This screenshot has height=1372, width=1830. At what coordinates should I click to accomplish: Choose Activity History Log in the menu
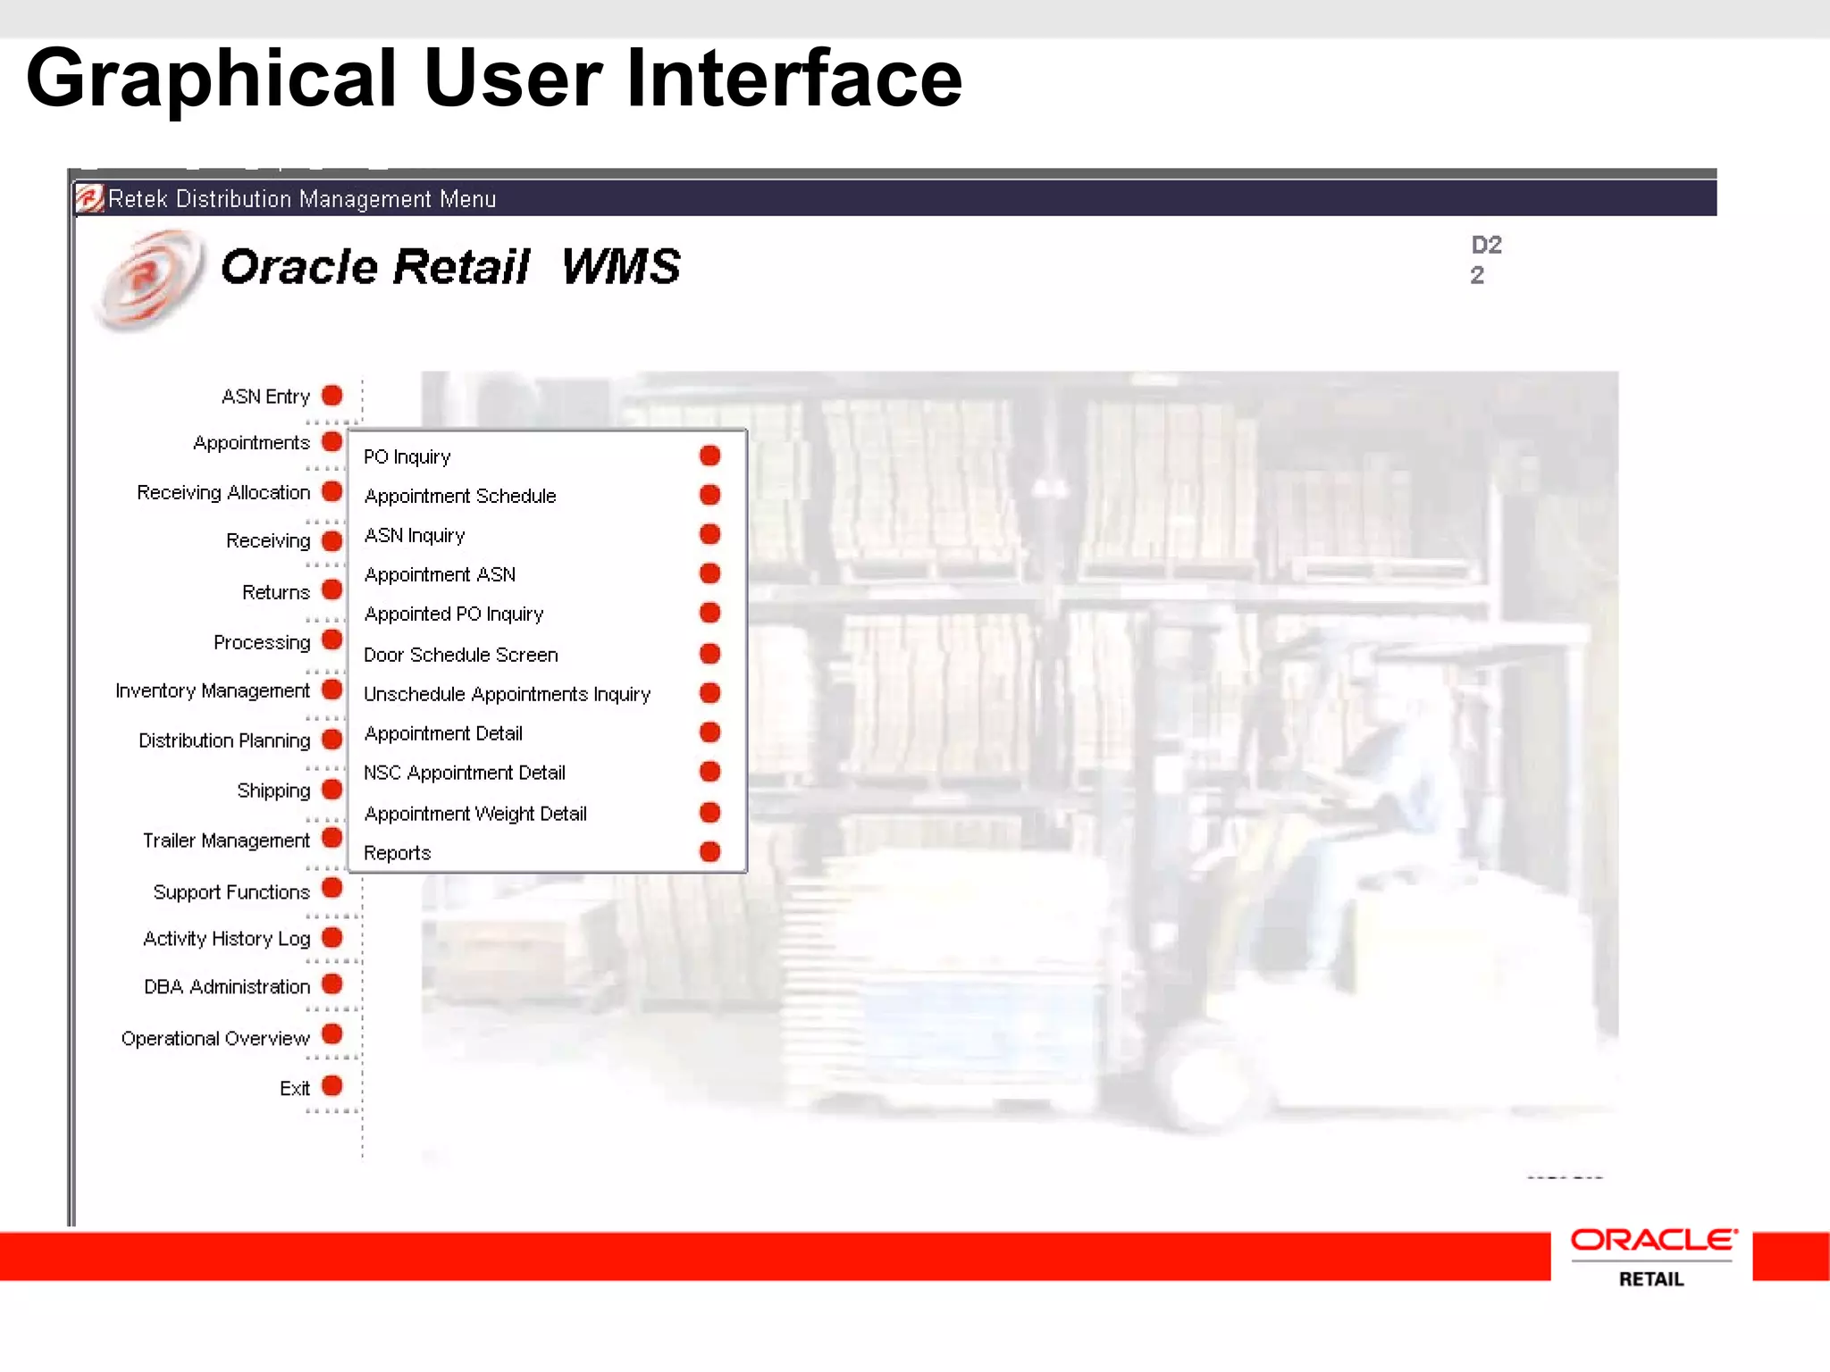pyautogui.click(x=227, y=939)
